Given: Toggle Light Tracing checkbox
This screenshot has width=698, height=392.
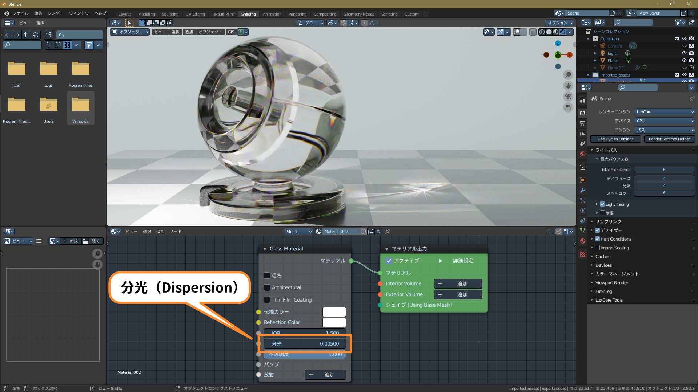Looking at the screenshot, I should point(602,204).
